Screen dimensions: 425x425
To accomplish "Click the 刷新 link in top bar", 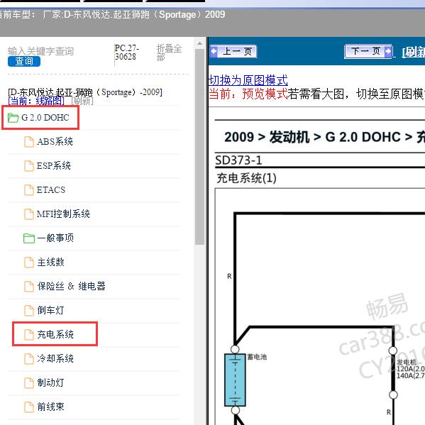I will pyautogui.click(x=414, y=52).
